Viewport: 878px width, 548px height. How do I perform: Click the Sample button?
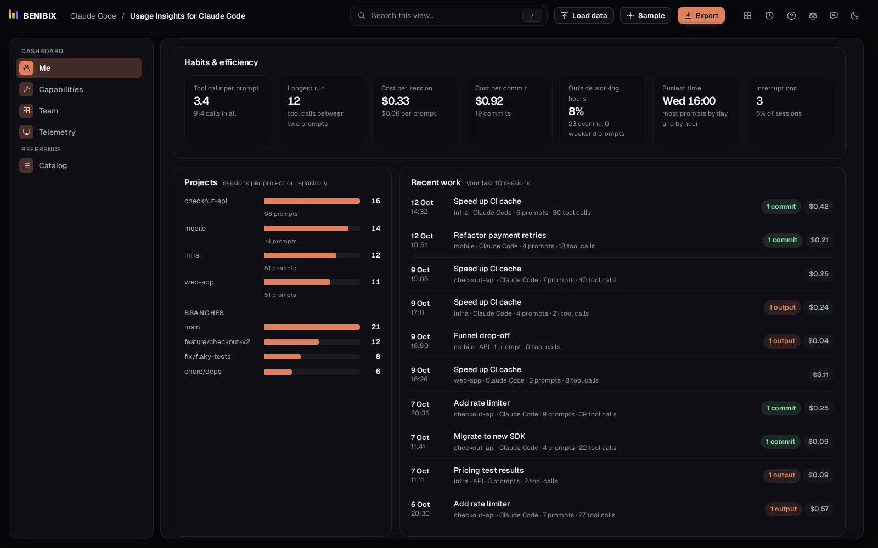[x=645, y=15]
